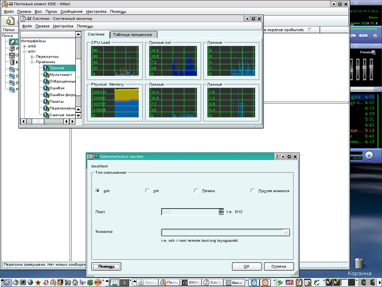Launch the terminal monitor icon in the panel
This screenshot has width=382, height=287.
click(23, 282)
